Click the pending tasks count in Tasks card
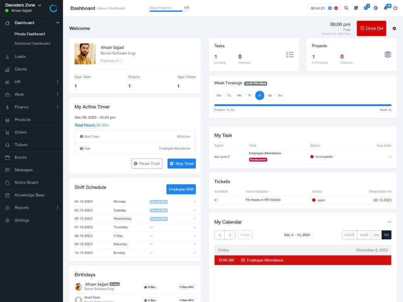This screenshot has width=403, height=302. click(216, 57)
